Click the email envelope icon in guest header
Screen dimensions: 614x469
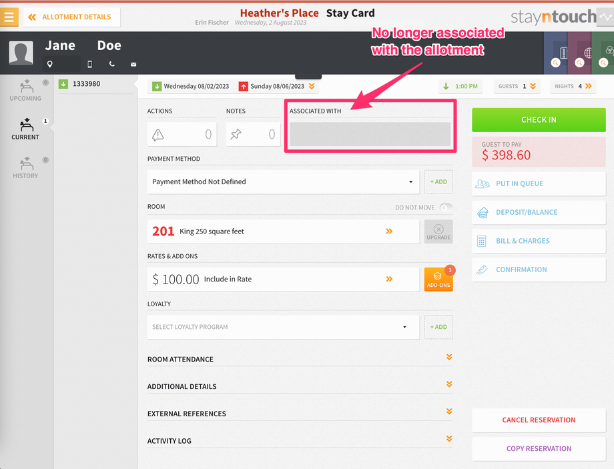click(133, 64)
